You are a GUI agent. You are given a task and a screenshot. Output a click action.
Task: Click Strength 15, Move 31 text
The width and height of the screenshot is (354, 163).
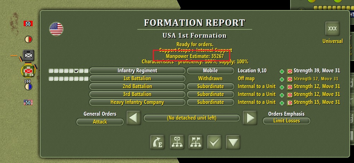[x=317, y=102]
